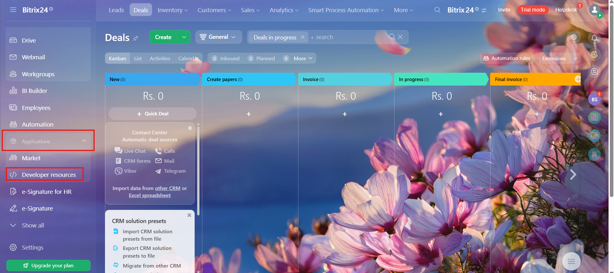The width and height of the screenshot is (614, 273).
Task: Select Viber deal source
Action: pos(126,171)
